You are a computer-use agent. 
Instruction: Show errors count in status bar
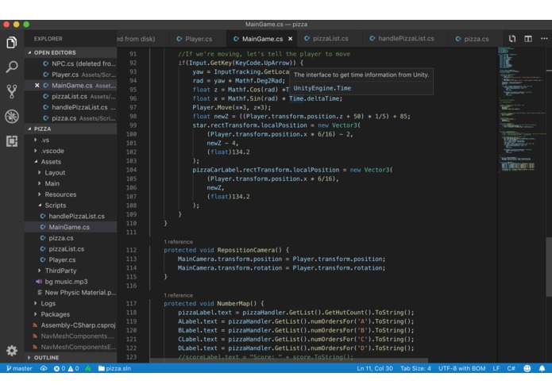coord(59,368)
